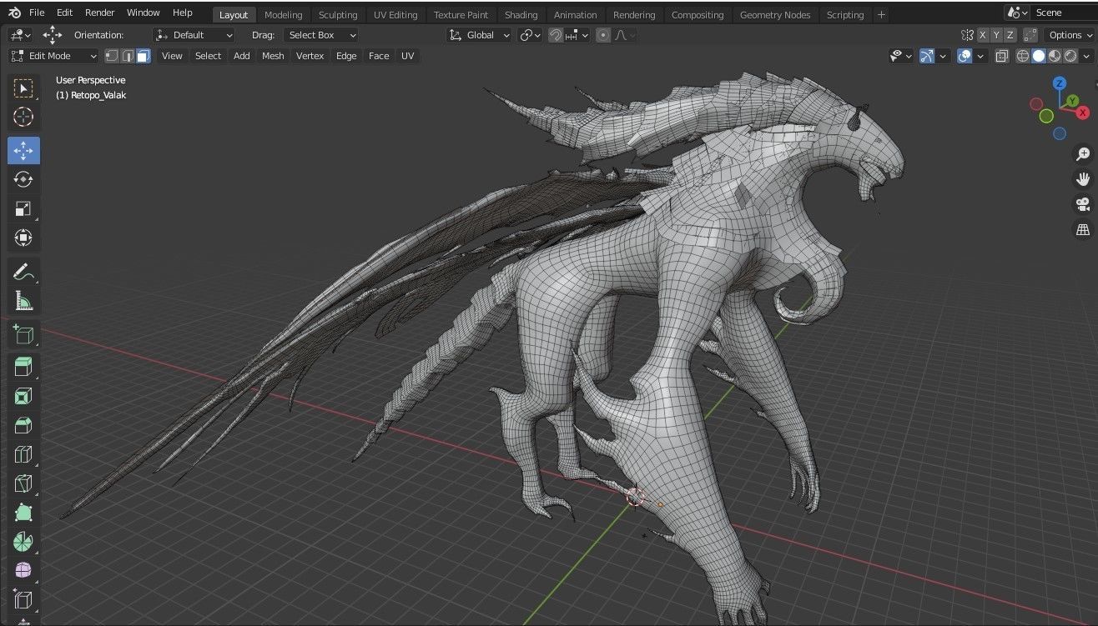Choose the Bevel tool
The height and width of the screenshot is (626, 1098).
coord(23,425)
